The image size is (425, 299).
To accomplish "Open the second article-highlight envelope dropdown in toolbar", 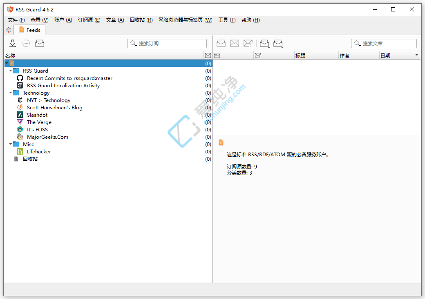I will 278,44.
